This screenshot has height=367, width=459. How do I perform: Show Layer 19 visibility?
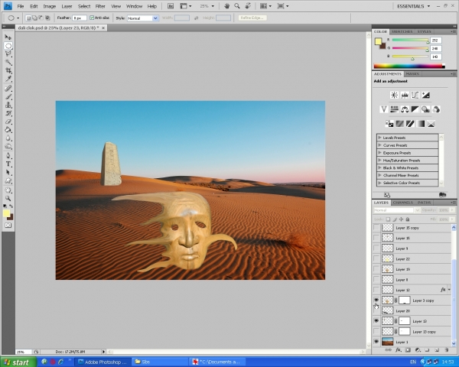click(376, 269)
